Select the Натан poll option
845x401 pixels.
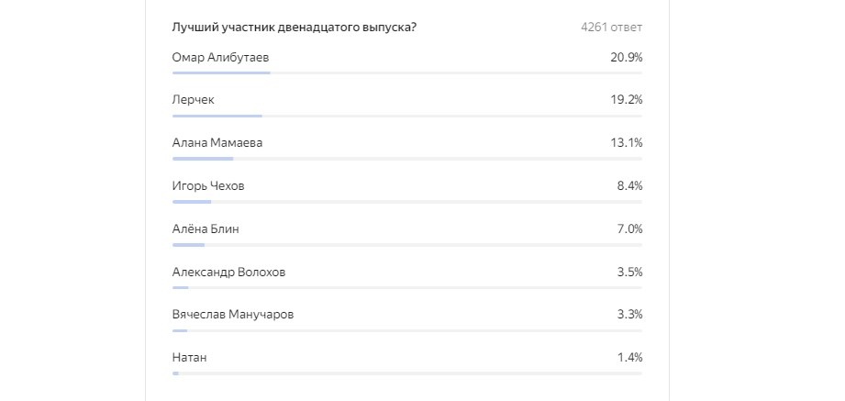point(190,358)
